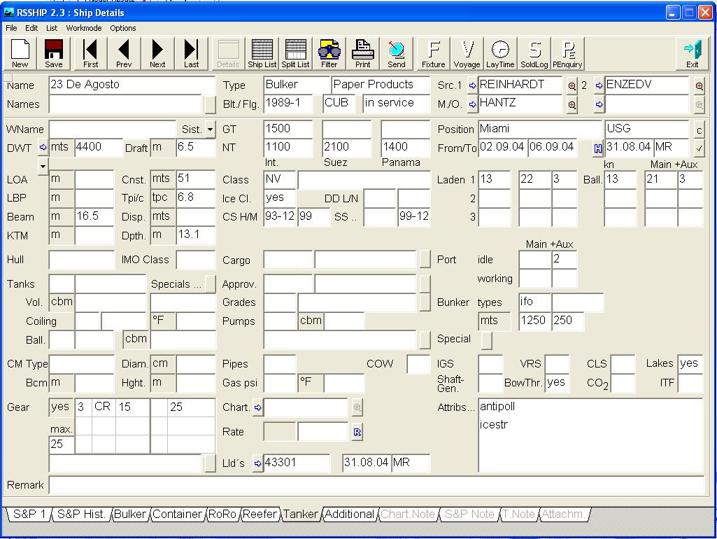717x539 pixels.
Task: Switch to the Reefer tab
Action: (260, 514)
